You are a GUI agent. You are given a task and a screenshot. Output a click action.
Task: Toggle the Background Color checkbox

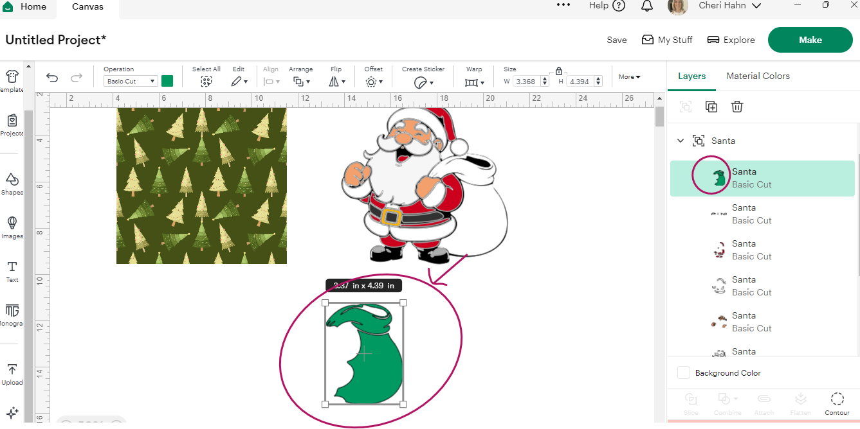(x=684, y=372)
